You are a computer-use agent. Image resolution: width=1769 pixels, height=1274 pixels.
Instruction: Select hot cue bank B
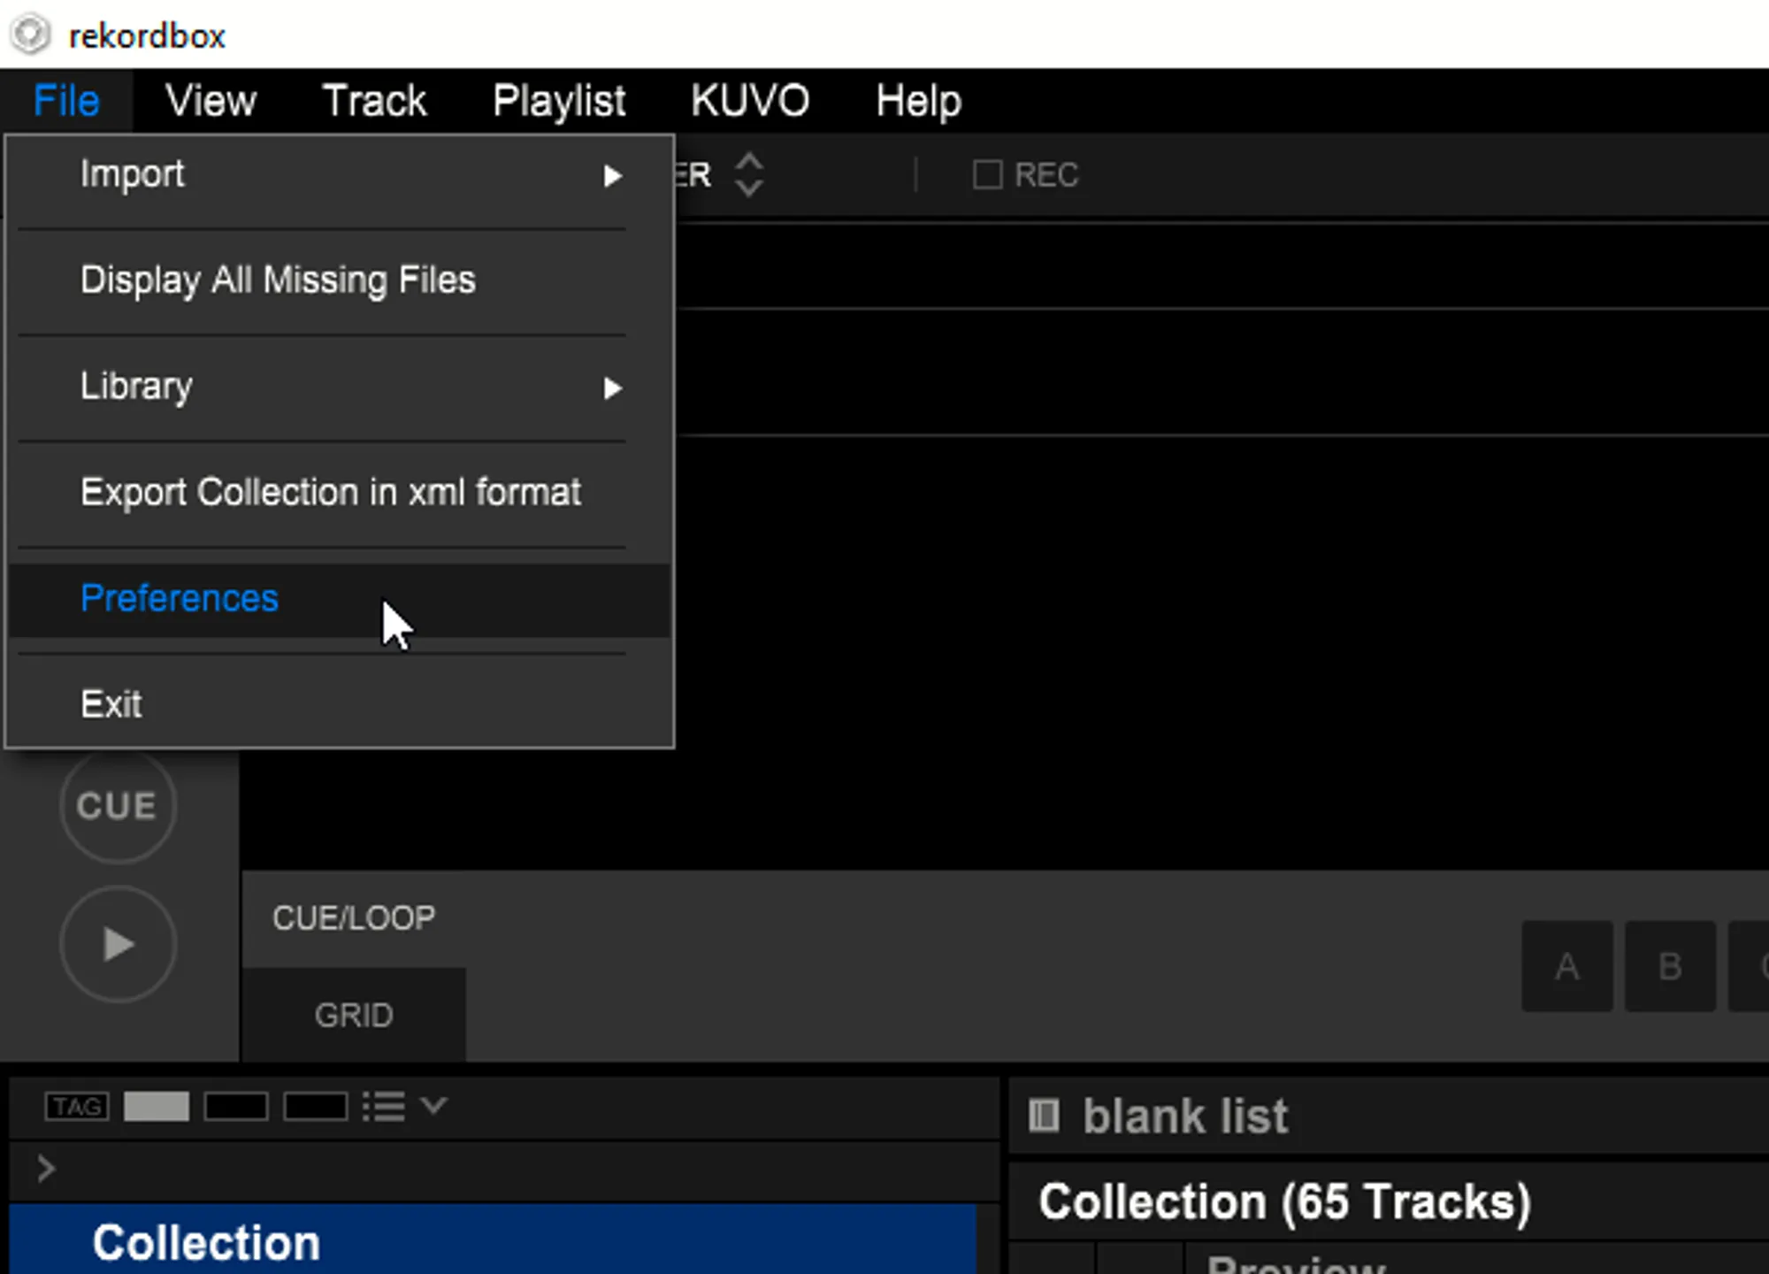pyautogui.click(x=1670, y=966)
